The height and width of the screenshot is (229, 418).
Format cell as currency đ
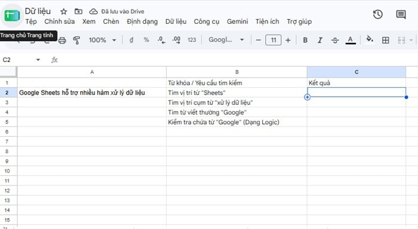coord(131,40)
